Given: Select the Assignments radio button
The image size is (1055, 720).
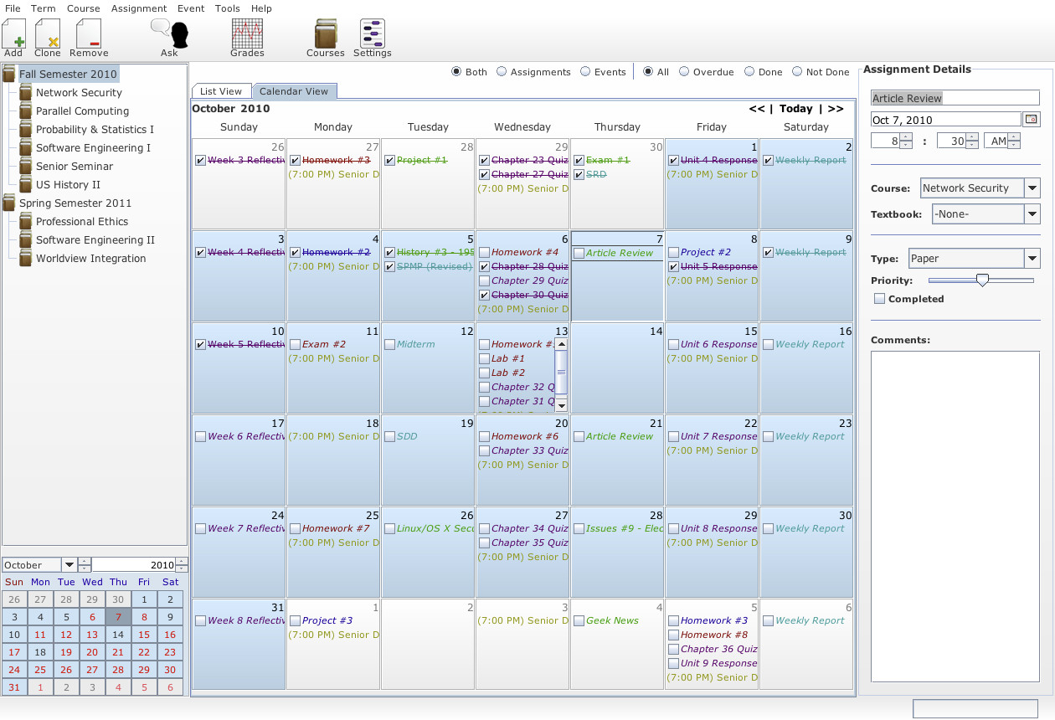Looking at the screenshot, I should pos(502,72).
